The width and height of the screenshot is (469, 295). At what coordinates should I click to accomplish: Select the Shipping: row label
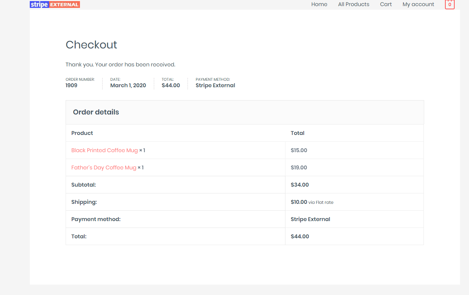click(84, 202)
